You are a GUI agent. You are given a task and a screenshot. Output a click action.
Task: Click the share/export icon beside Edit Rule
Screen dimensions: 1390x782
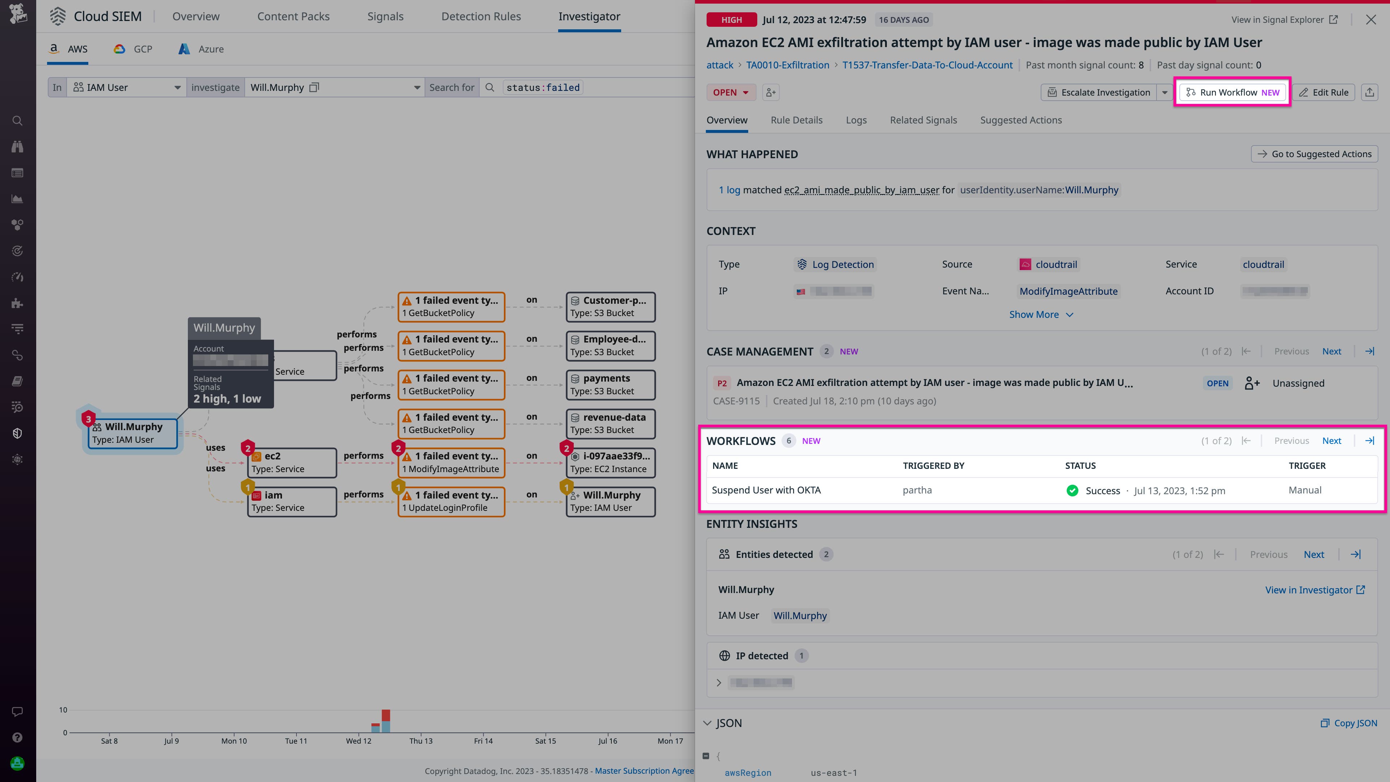click(x=1370, y=92)
